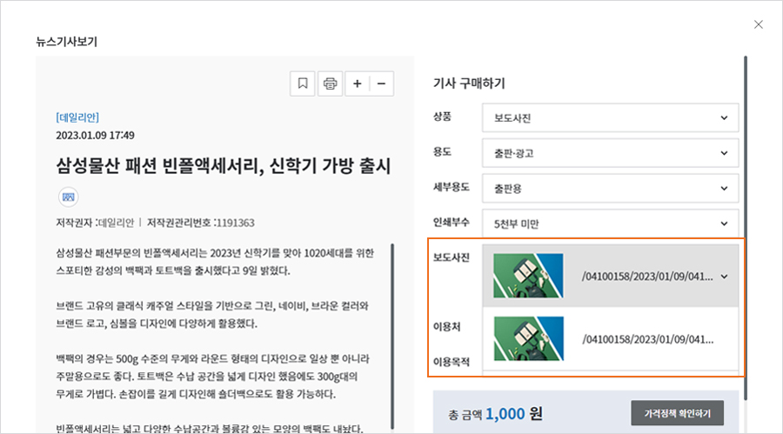783x434 pixels.
Task: Select the second photo option in list
Action: click(x=610, y=339)
